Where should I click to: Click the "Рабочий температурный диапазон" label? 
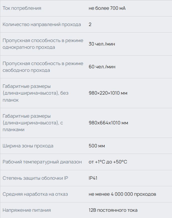42,162
